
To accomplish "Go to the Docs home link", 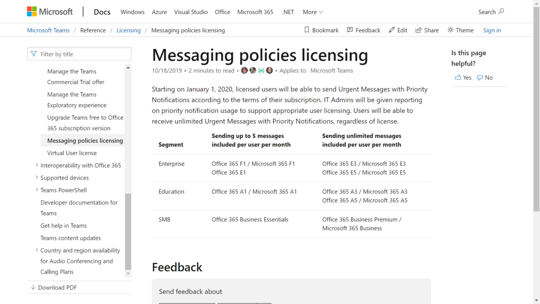I will coord(102,12).
